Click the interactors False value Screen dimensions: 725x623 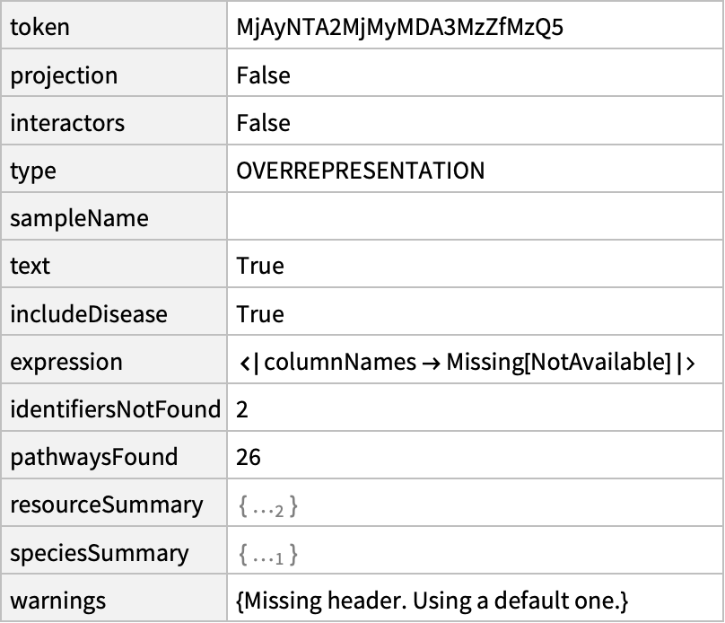(264, 123)
